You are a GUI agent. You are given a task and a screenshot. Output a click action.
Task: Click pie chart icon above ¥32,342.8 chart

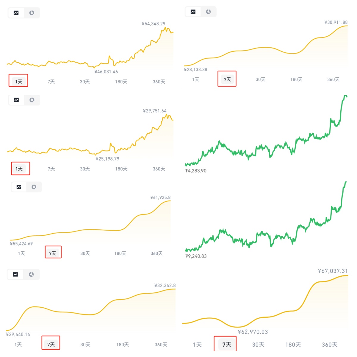coord(31,274)
